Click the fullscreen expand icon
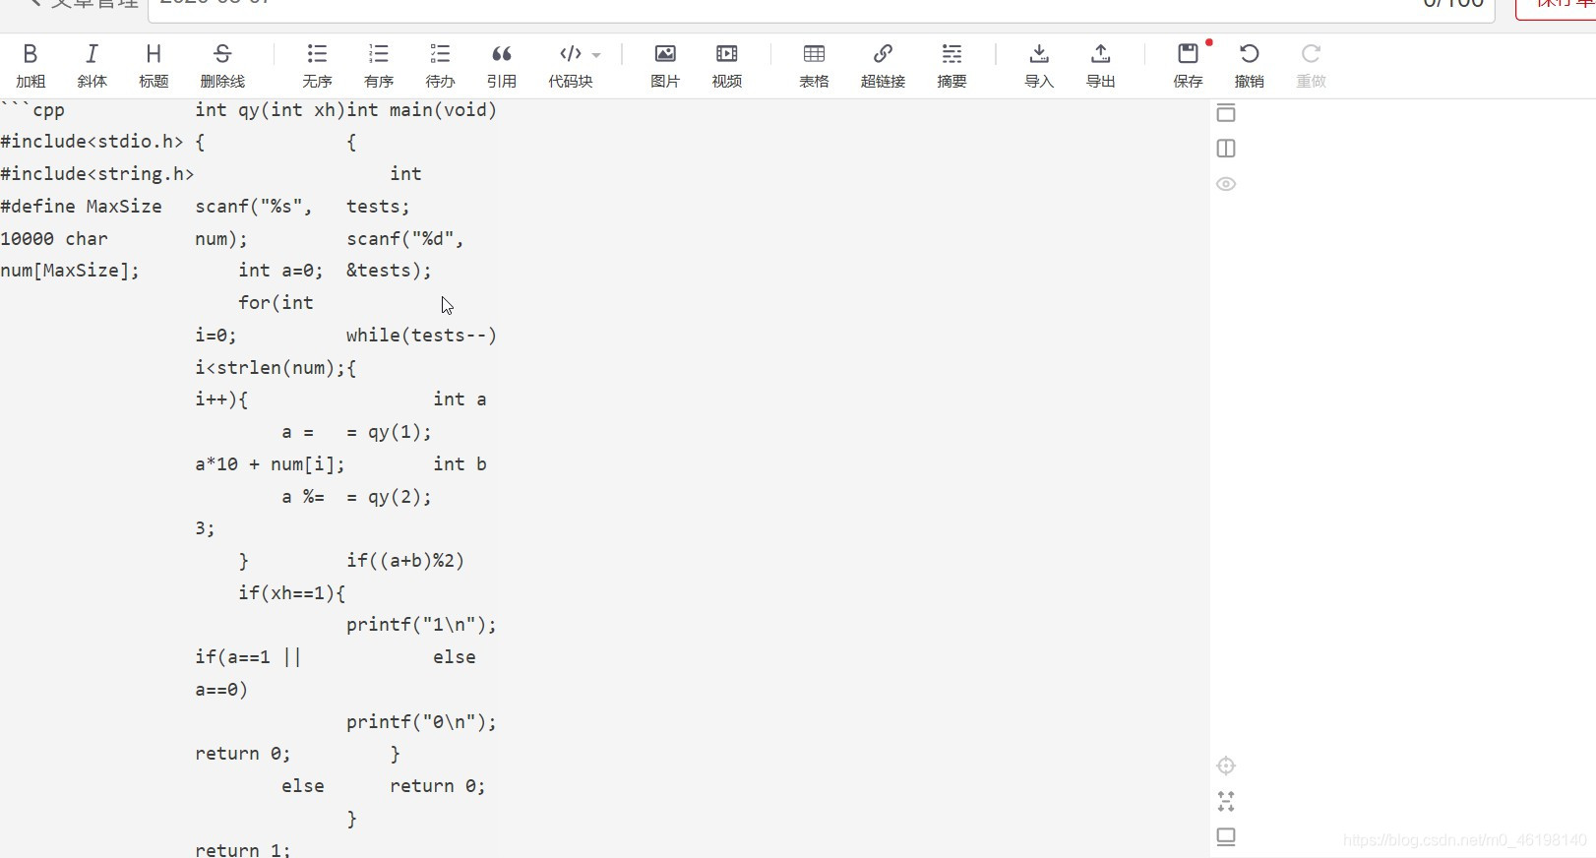 coord(1226,801)
